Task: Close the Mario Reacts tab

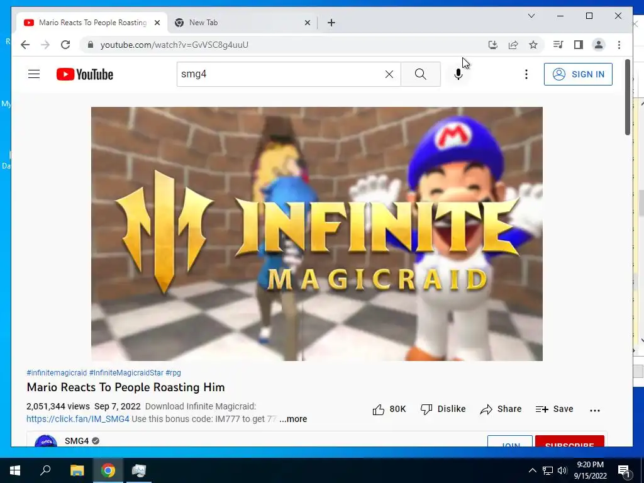Action: coord(157,23)
